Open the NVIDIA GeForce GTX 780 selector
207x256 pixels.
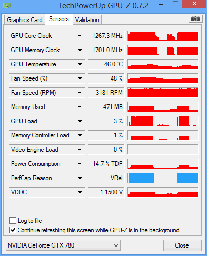(63, 245)
